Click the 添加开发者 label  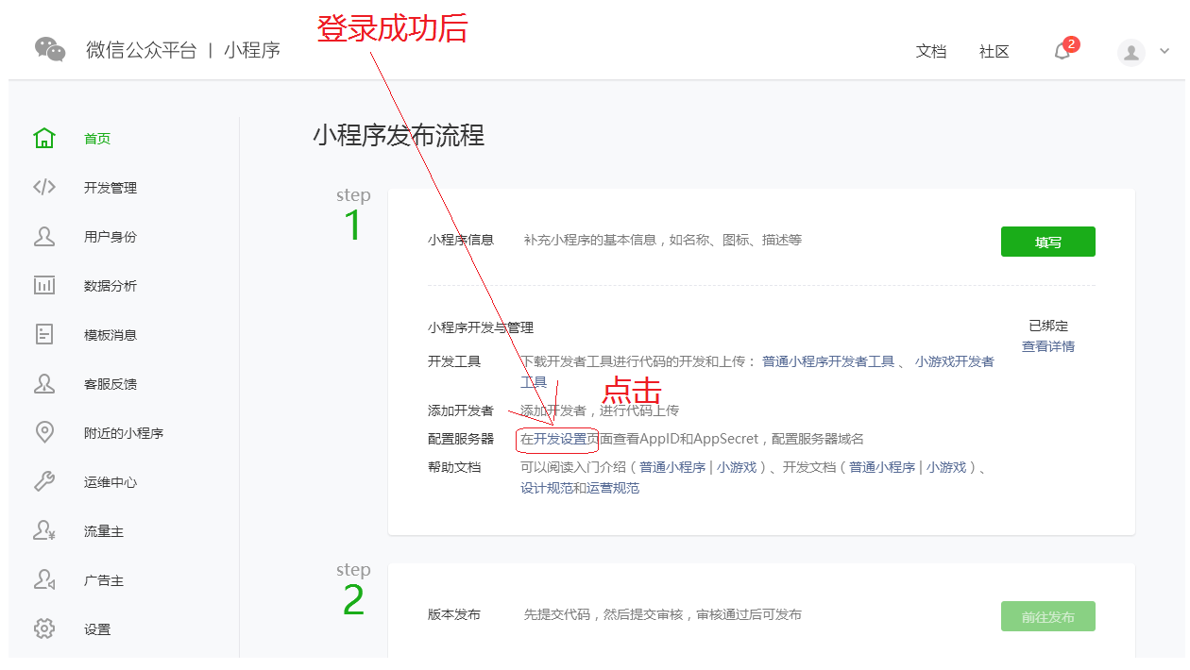tap(461, 410)
